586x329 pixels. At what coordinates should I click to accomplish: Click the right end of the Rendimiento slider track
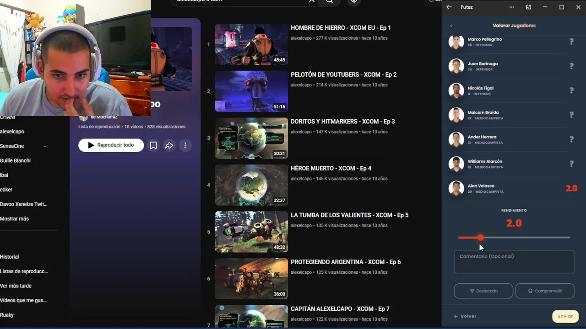[x=569, y=238]
